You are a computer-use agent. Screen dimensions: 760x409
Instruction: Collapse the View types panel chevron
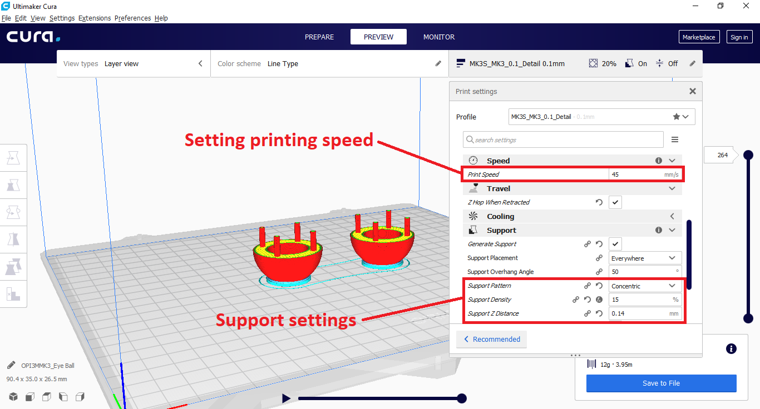[200, 64]
